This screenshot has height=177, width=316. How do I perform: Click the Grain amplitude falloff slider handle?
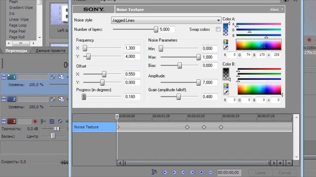coord(179,97)
